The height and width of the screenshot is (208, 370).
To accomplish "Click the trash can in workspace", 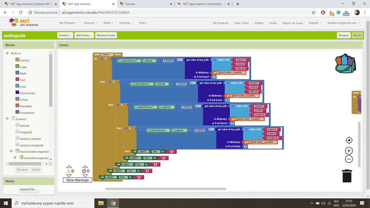I will pos(347,176).
